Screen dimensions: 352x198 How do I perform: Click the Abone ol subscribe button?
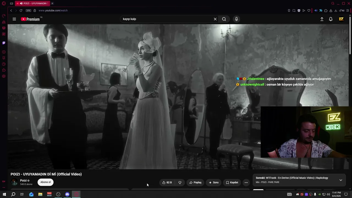(x=45, y=182)
